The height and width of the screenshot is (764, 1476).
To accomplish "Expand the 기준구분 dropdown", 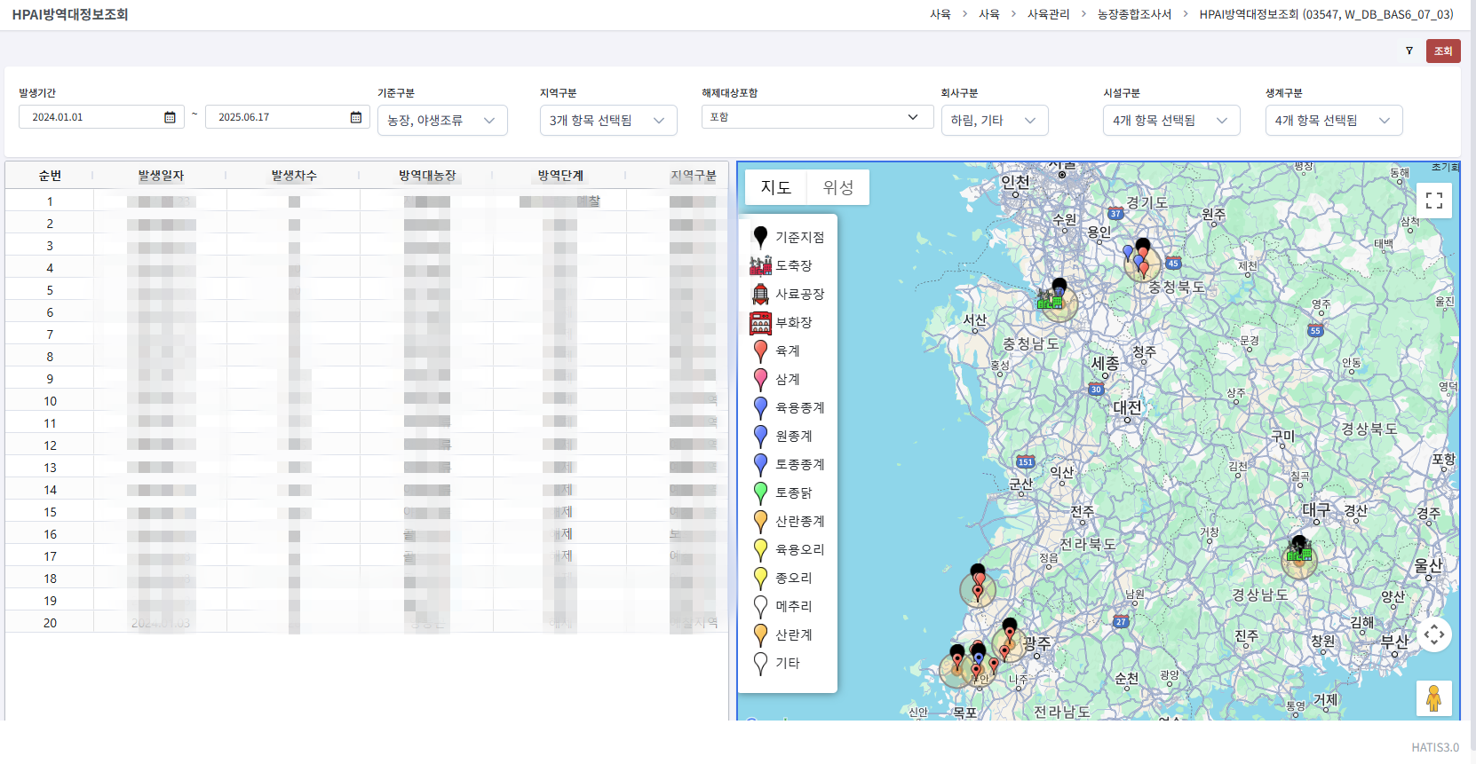I will (x=442, y=121).
